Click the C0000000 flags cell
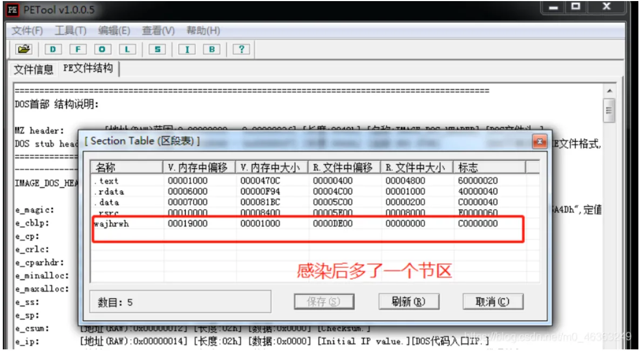 pyautogui.click(x=478, y=223)
